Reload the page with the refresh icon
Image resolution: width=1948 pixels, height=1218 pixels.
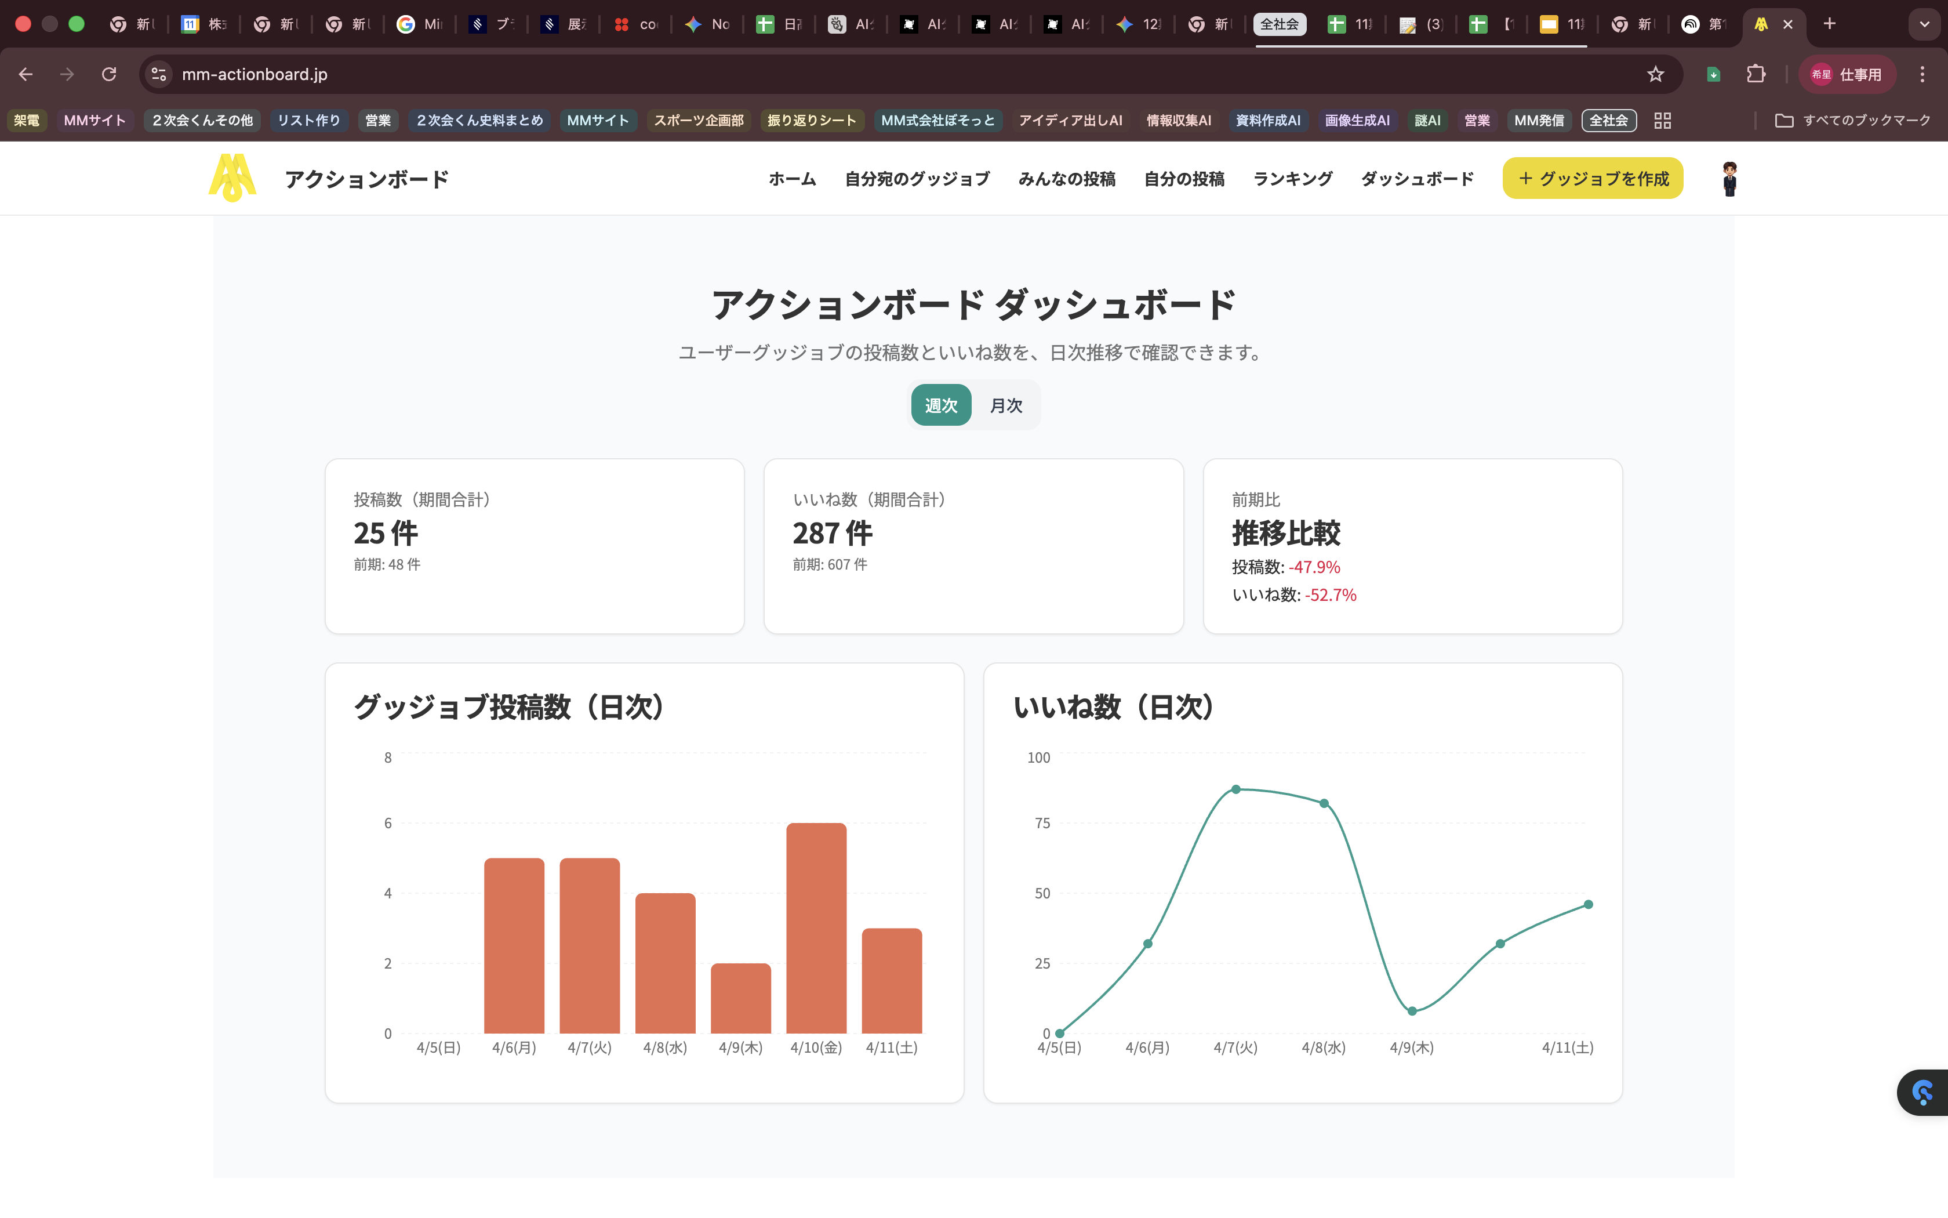point(110,74)
